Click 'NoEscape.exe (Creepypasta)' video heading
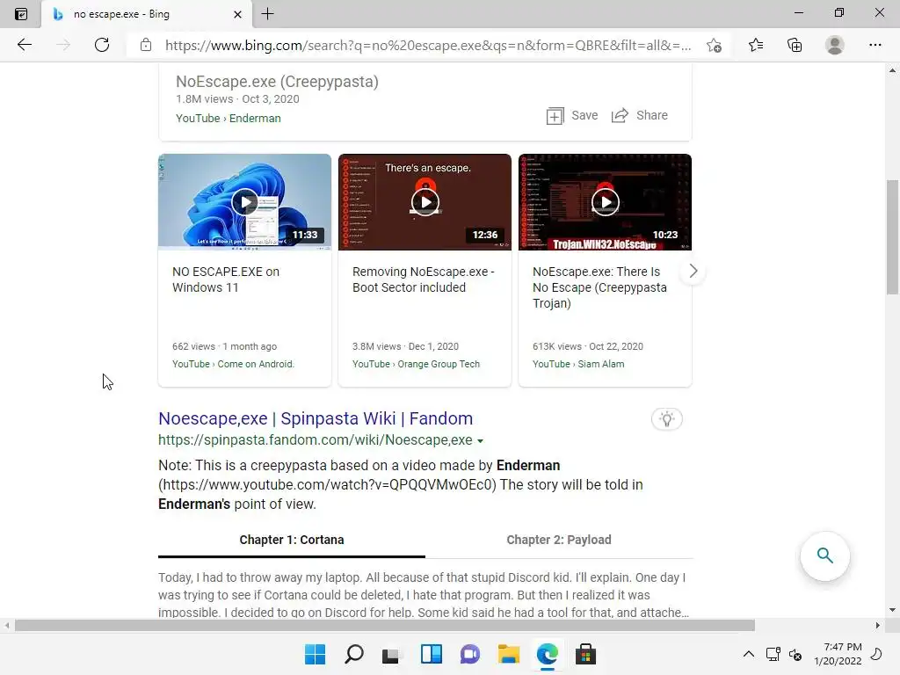Screen dimensions: 900x675 tap(277, 82)
